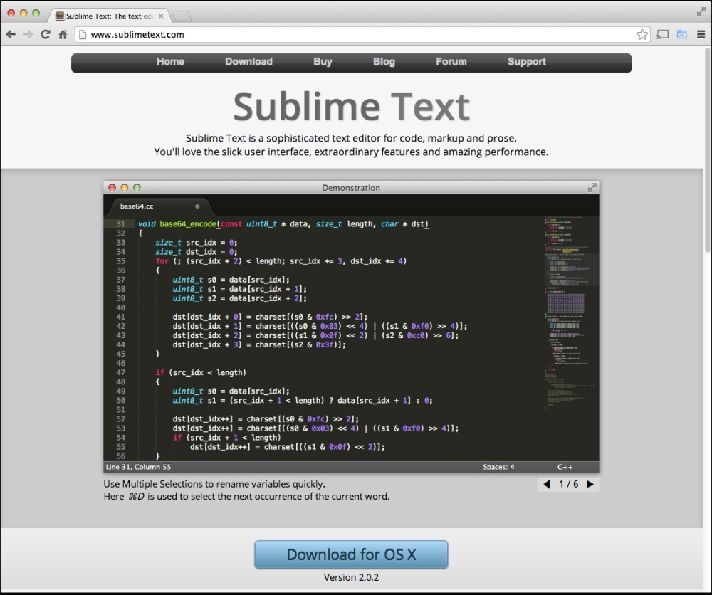This screenshot has width=712, height=595.
Task: Click line number 47 in the gutter
Action: [120, 373]
